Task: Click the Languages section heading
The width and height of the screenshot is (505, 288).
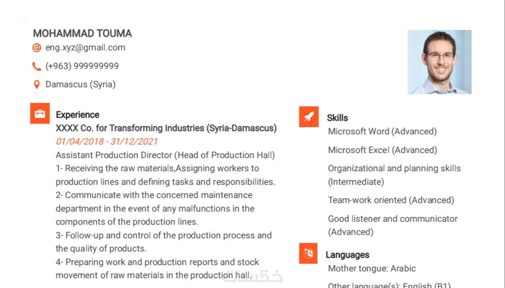Action: [x=347, y=255]
